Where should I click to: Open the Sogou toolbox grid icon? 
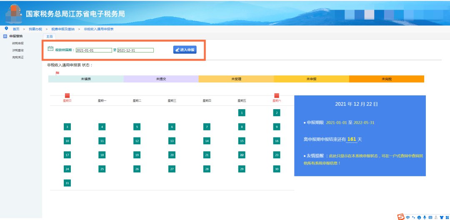(446, 217)
